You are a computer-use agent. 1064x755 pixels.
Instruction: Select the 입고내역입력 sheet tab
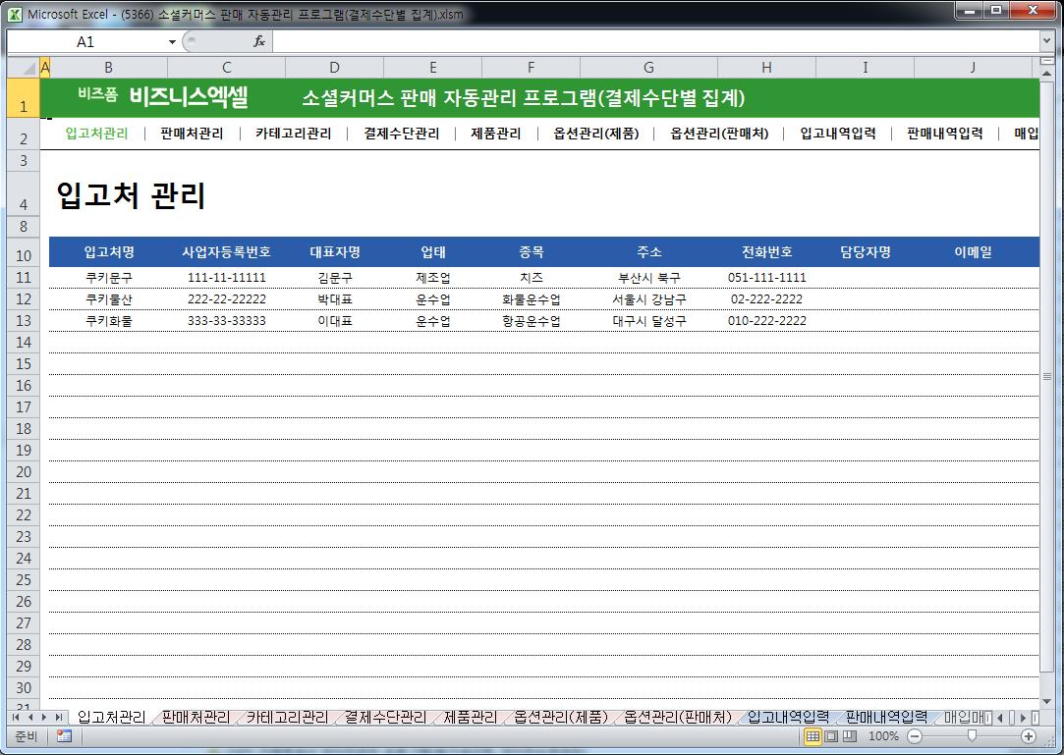tap(788, 717)
